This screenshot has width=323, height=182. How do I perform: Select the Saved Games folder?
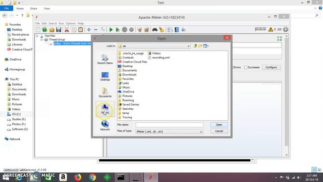[x=129, y=105]
